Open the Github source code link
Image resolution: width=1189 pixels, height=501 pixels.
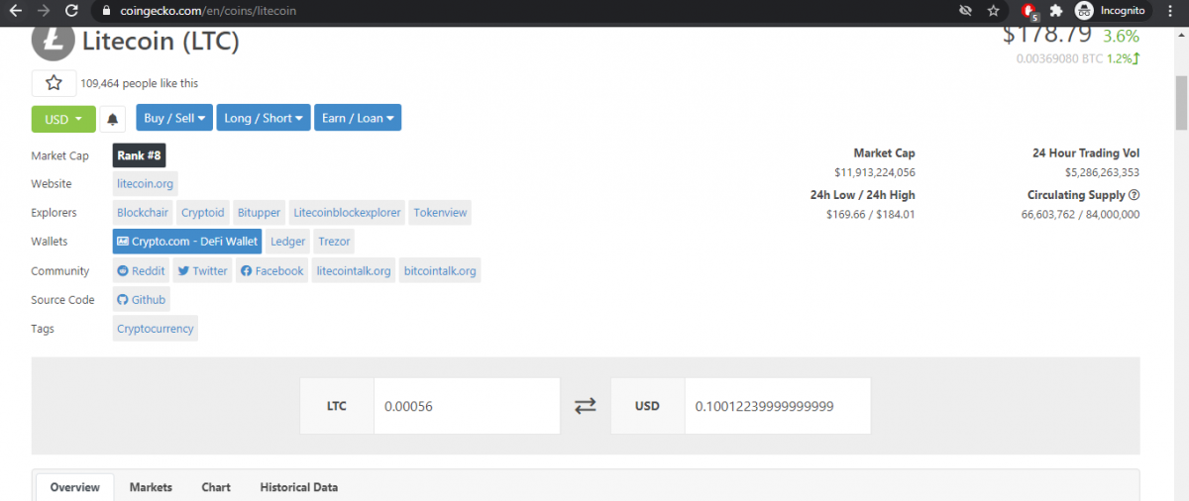coord(142,299)
